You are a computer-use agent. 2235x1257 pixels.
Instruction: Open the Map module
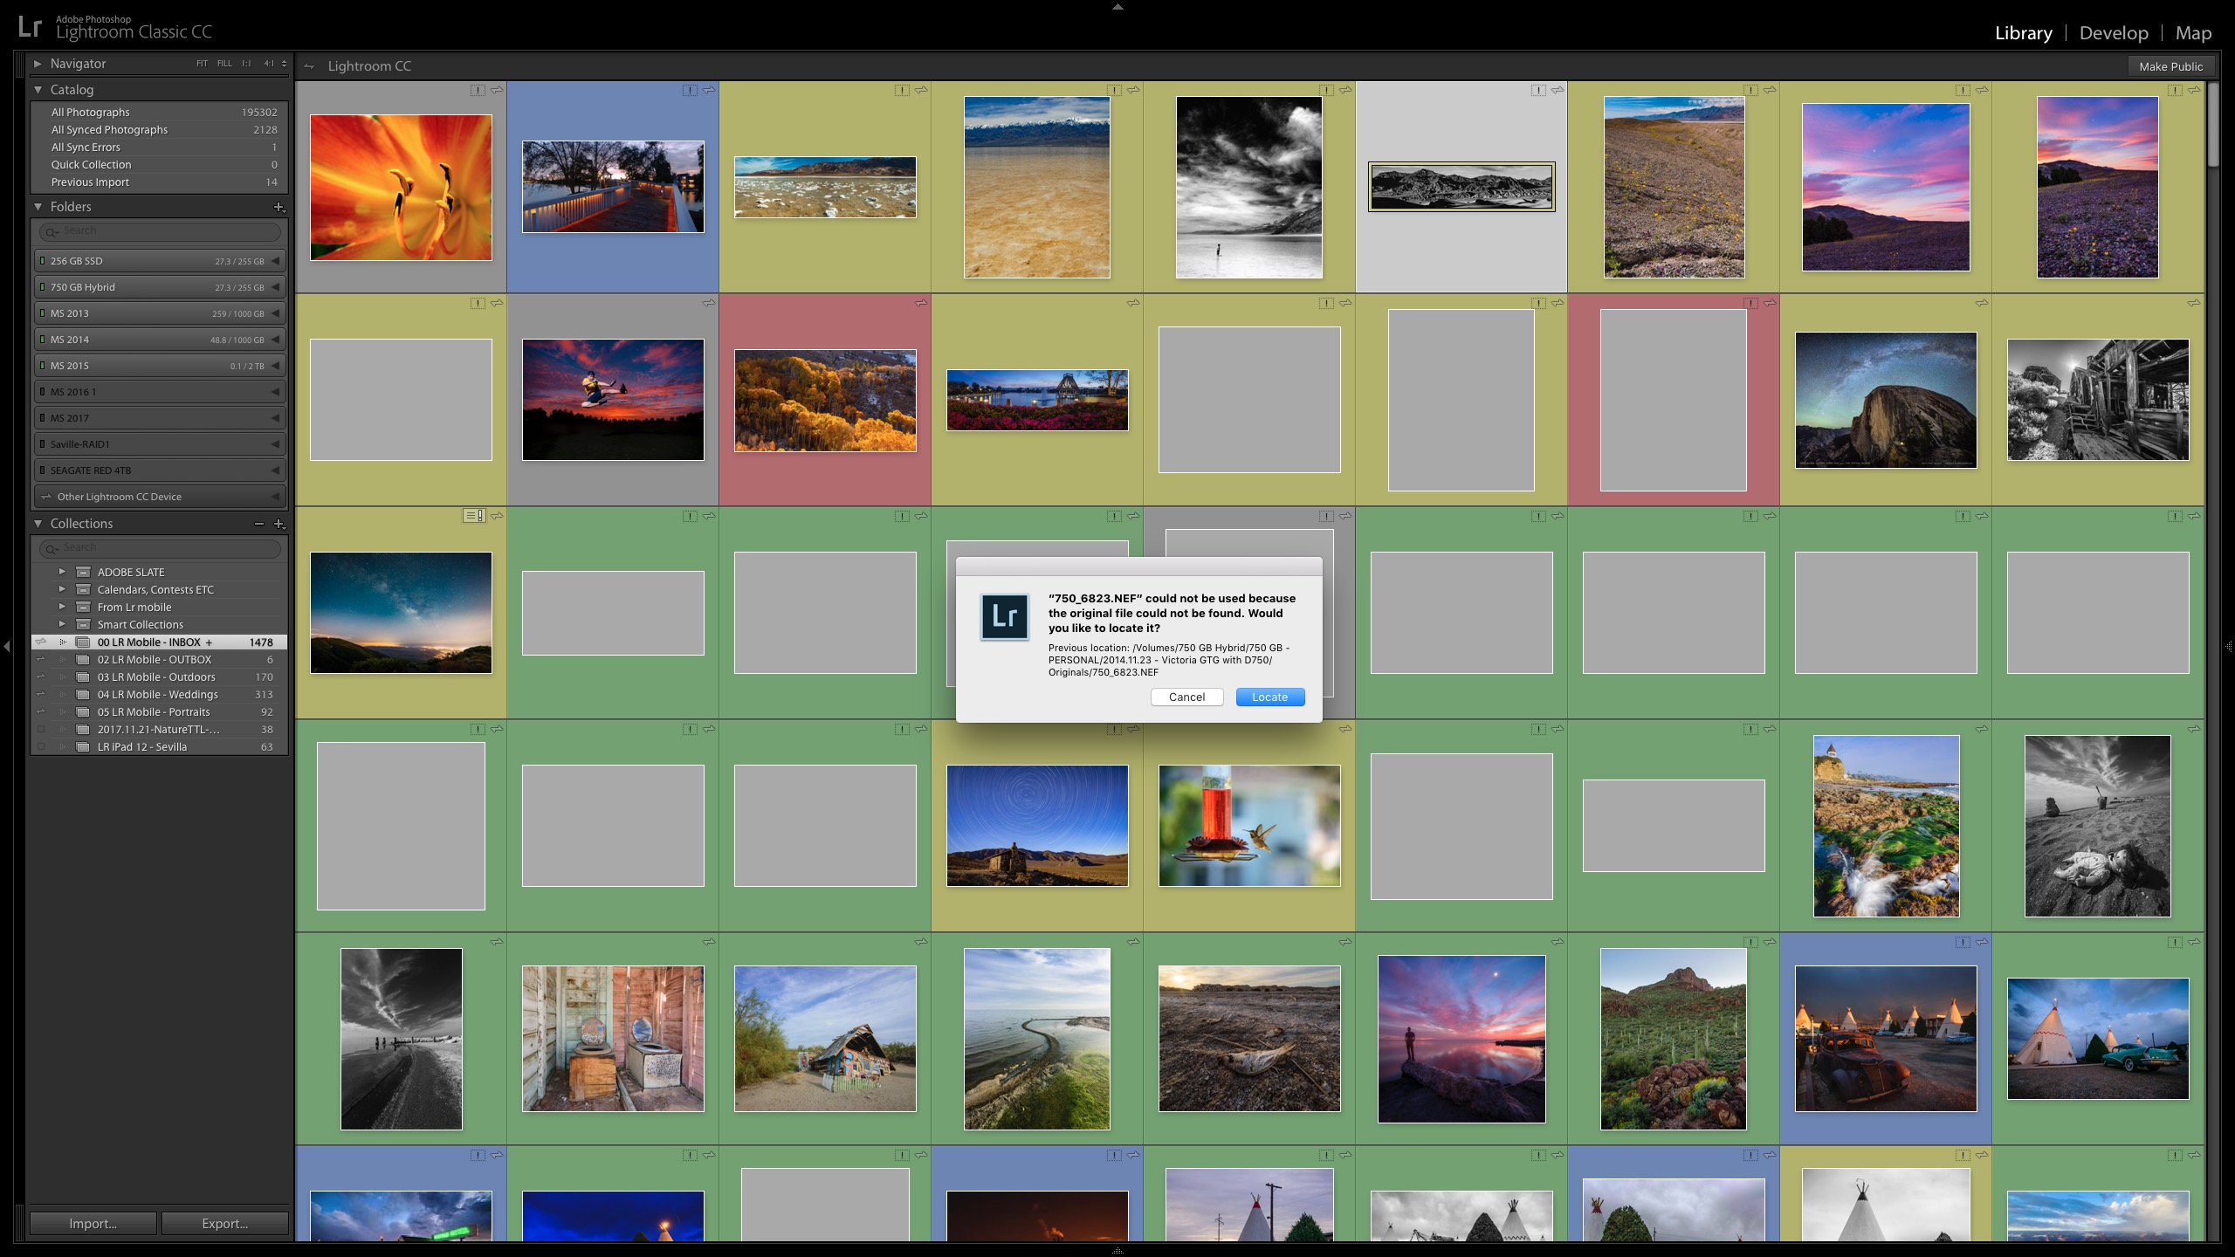tap(2194, 32)
